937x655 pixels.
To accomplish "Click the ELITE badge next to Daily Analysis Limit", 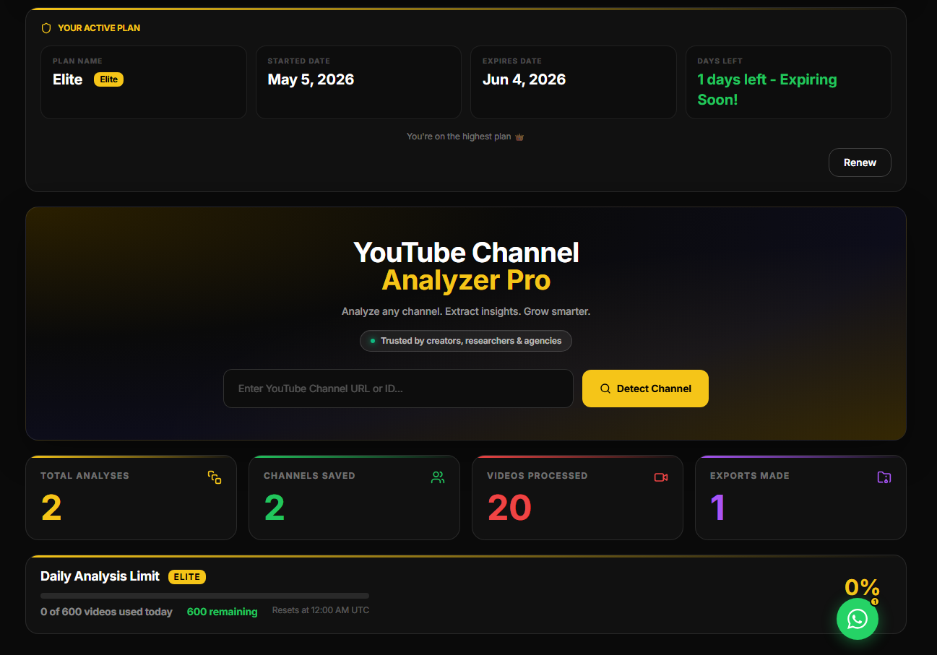I will [x=187, y=576].
